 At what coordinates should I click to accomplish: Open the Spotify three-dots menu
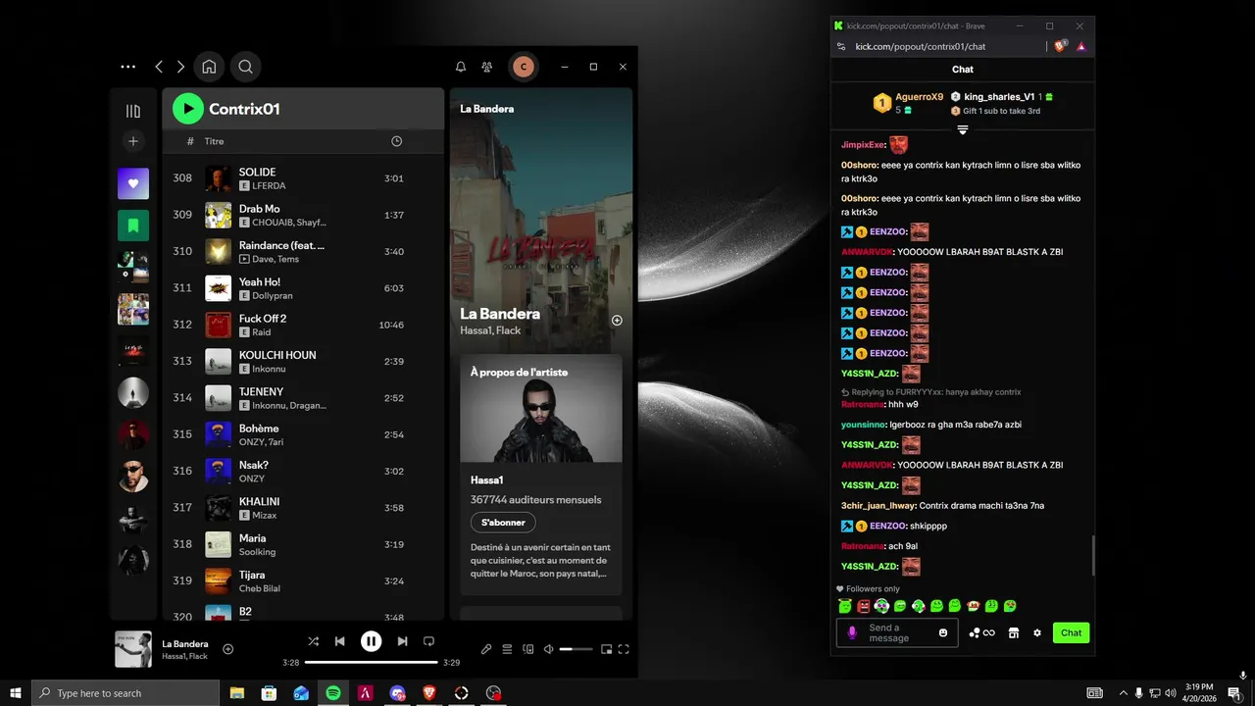[127, 67]
